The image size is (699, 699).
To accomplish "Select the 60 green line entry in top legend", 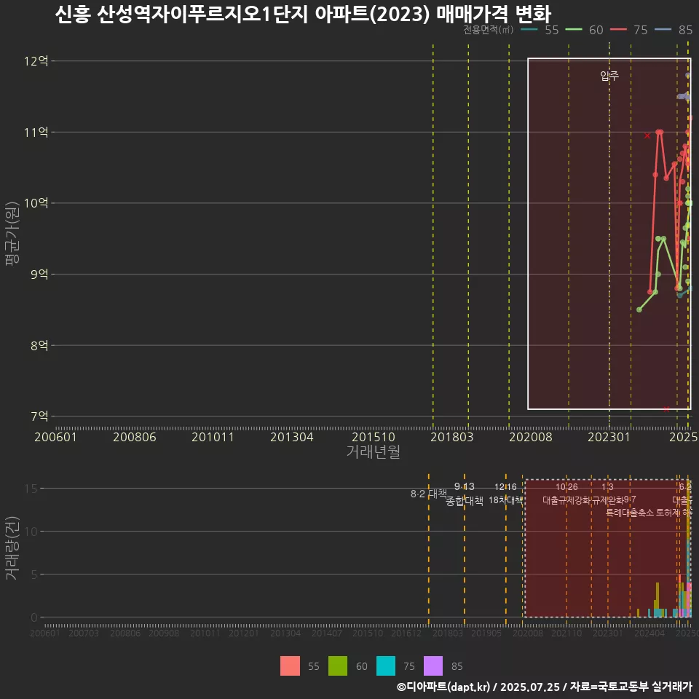I will 585,30.
